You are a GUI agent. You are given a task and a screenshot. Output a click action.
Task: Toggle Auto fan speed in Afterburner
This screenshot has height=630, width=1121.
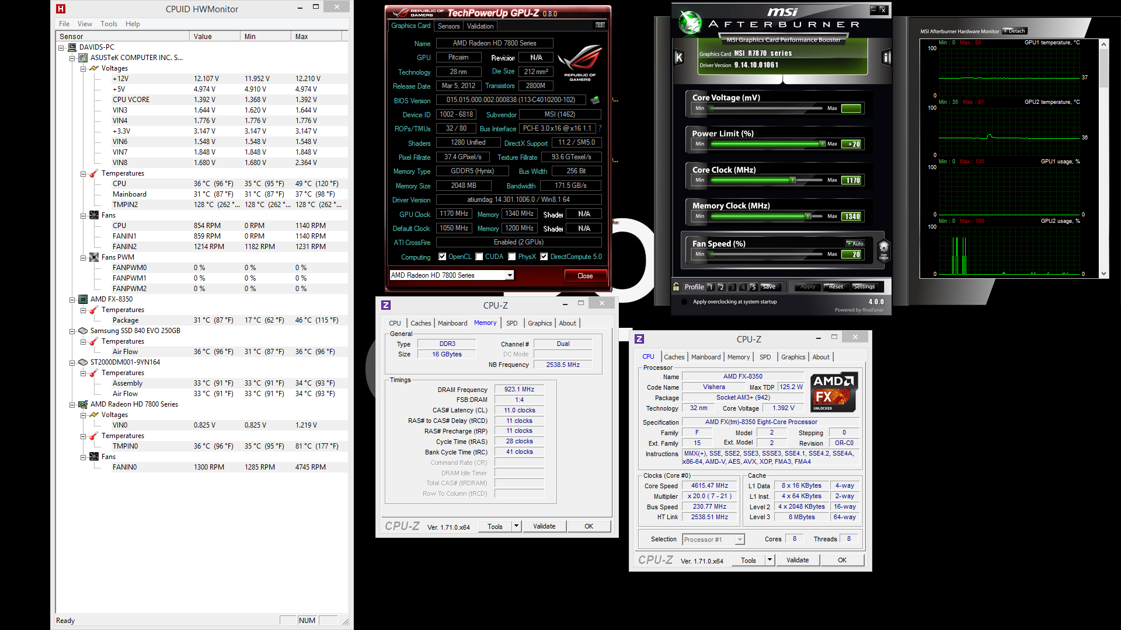point(855,244)
